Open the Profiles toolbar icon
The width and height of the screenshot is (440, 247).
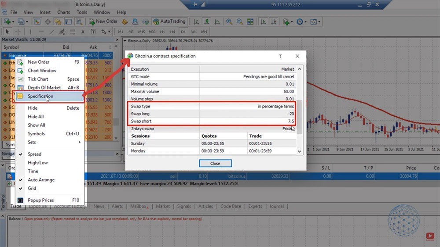pos(21,21)
